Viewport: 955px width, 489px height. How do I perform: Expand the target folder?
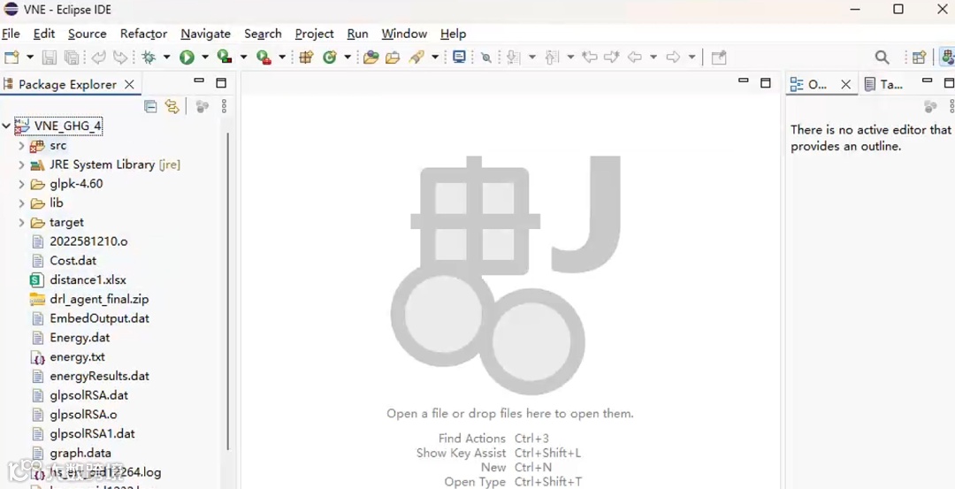coord(21,222)
